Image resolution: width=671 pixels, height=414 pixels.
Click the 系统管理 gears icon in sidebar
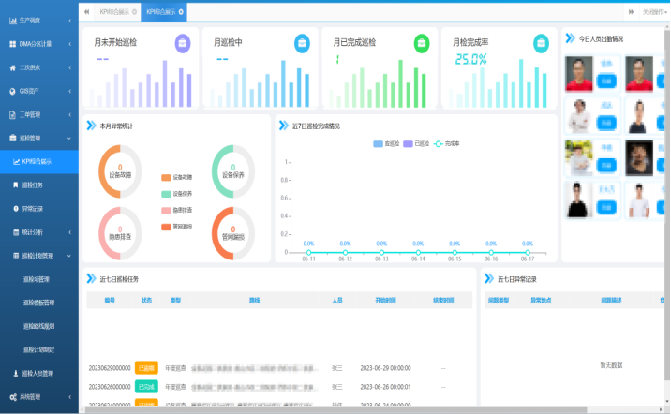pos(14,397)
